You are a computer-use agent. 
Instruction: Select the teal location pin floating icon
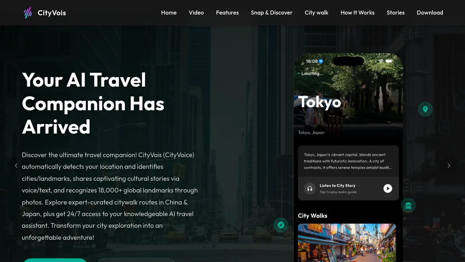click(x=425, y=109)
